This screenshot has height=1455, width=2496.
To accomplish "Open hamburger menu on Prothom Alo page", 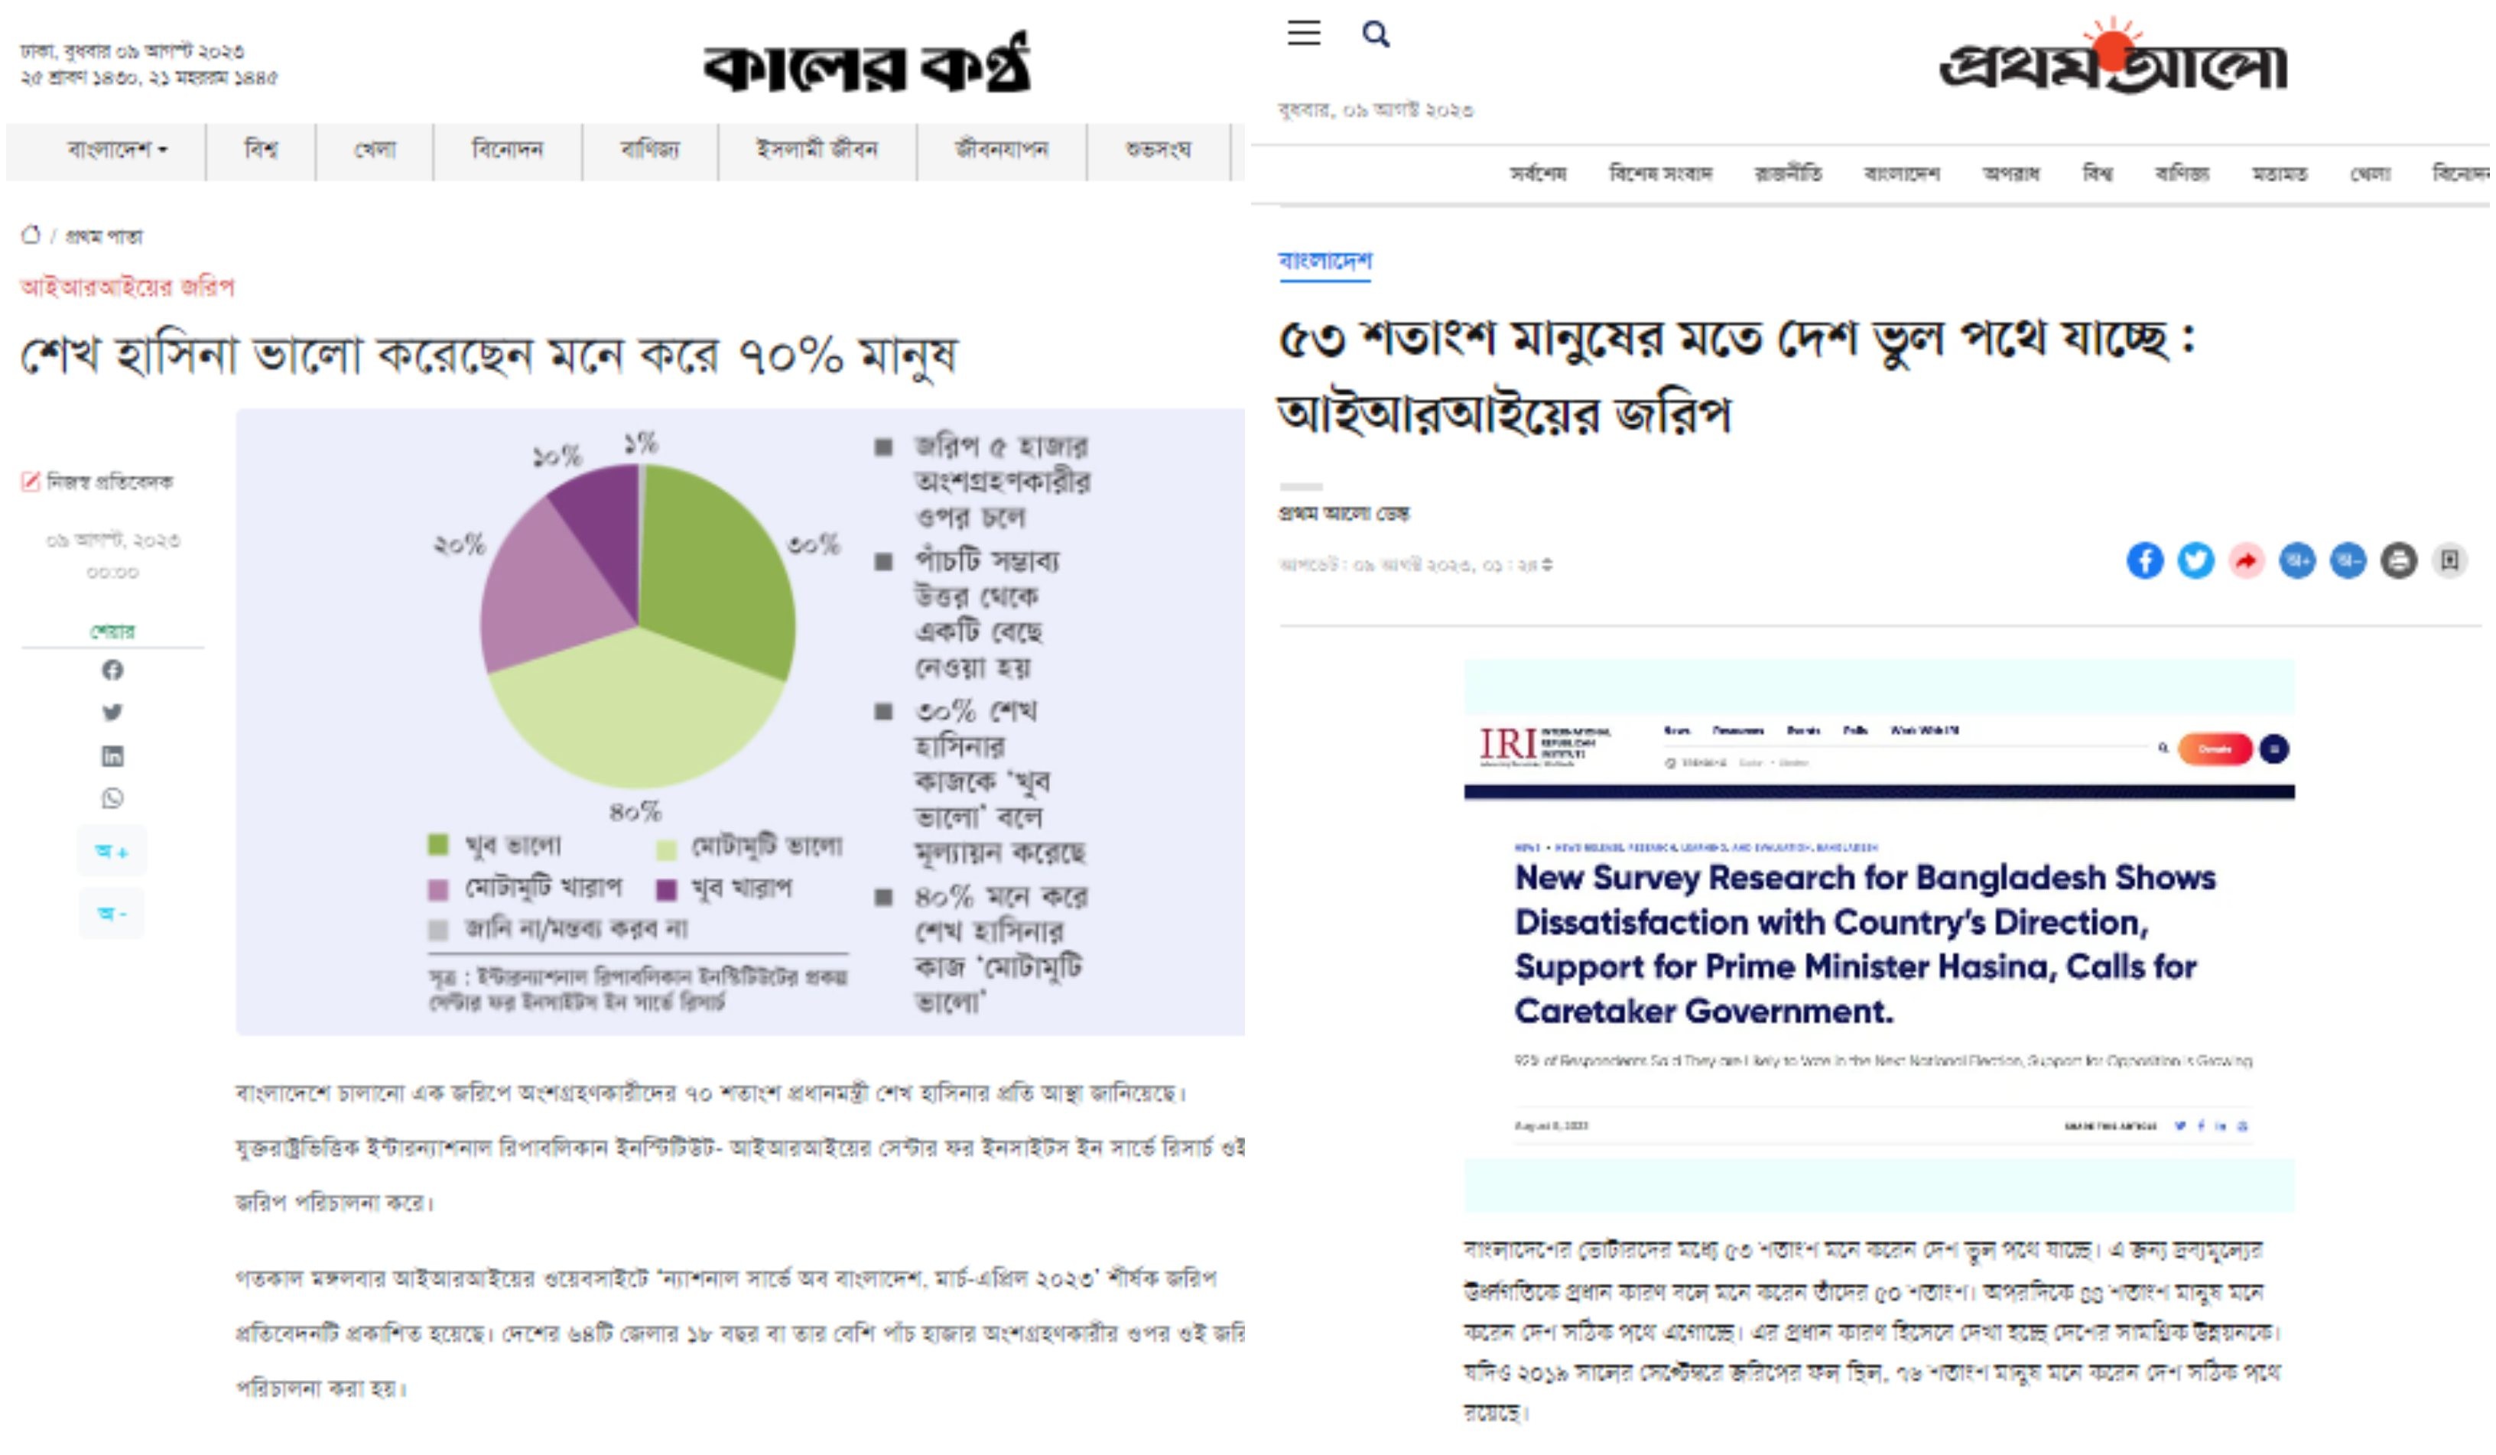I will coord(1304,33).
